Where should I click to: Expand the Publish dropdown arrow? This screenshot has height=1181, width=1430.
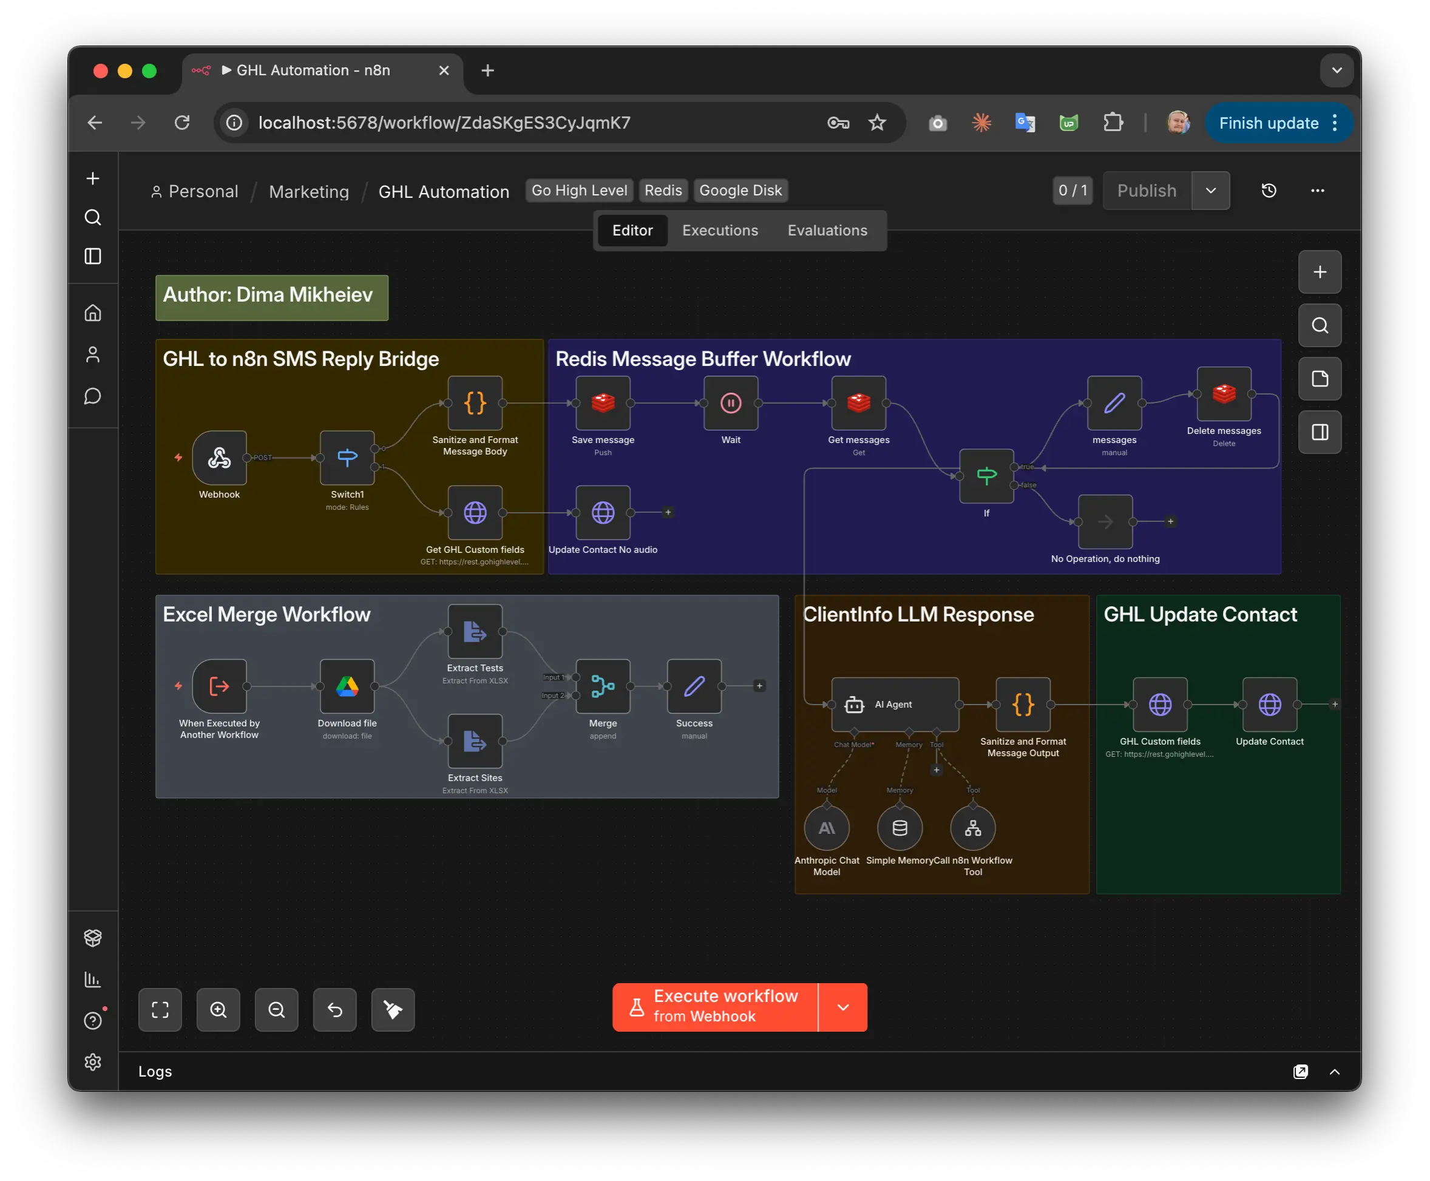coord(1211,191)
